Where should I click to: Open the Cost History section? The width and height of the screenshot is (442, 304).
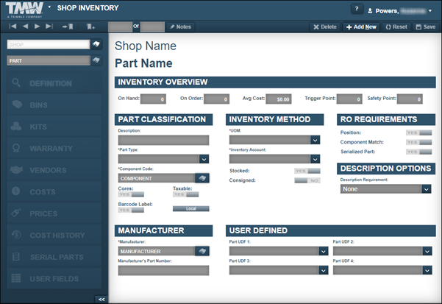tap(54, 236)
